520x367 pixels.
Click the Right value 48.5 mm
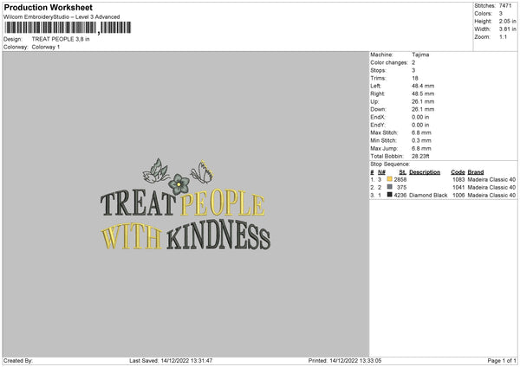click(x=423, y=93)
